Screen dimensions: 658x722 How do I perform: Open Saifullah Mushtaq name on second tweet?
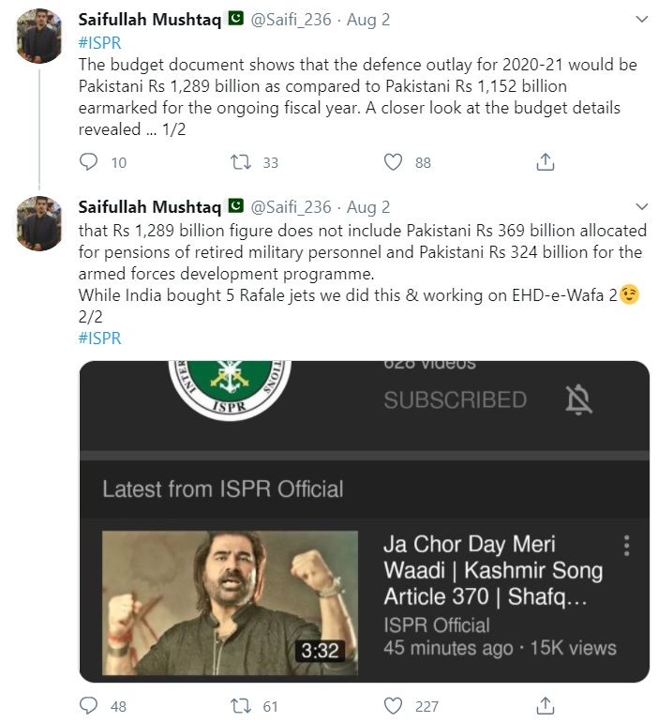click(x=150, y=207)
